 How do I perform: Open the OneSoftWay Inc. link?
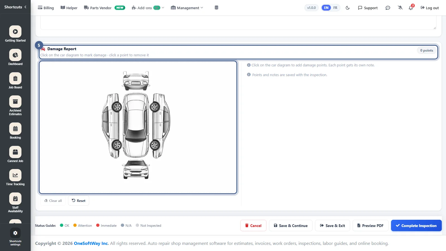(x=91, y=243)
